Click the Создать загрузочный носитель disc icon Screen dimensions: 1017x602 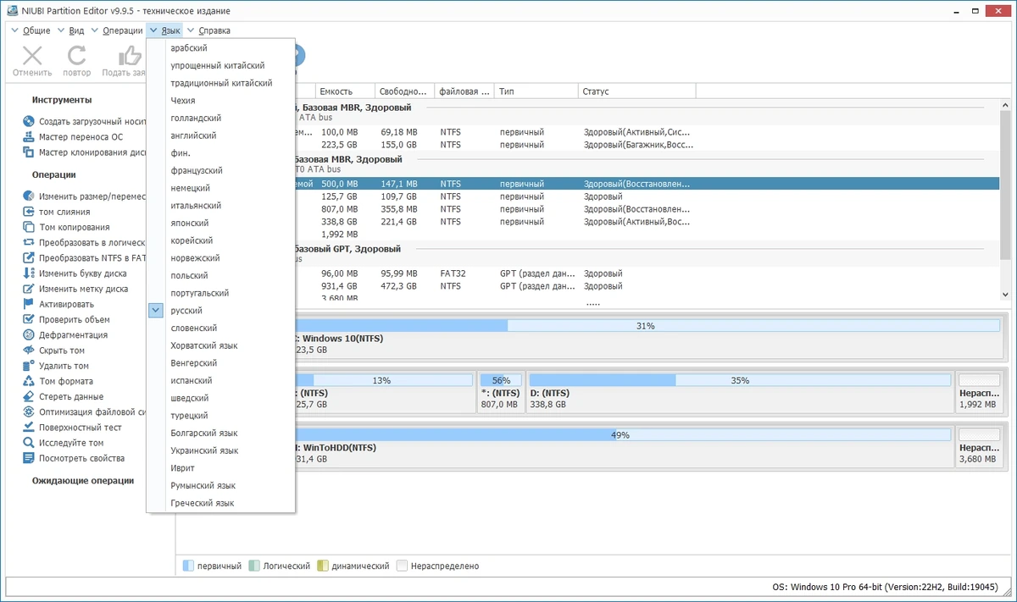(x=29, y=122)
